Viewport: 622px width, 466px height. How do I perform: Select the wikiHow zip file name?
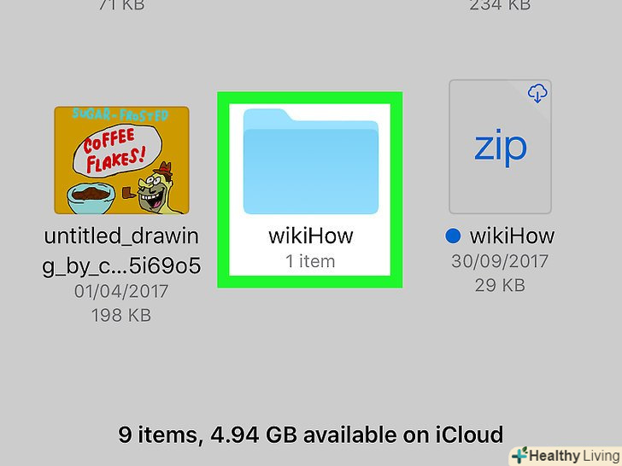512,236
